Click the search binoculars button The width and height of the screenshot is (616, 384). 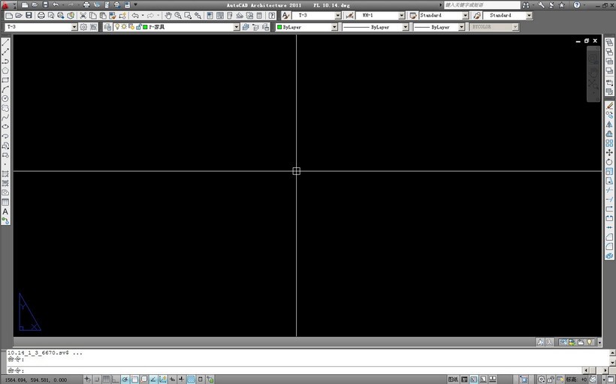[526, 5]
